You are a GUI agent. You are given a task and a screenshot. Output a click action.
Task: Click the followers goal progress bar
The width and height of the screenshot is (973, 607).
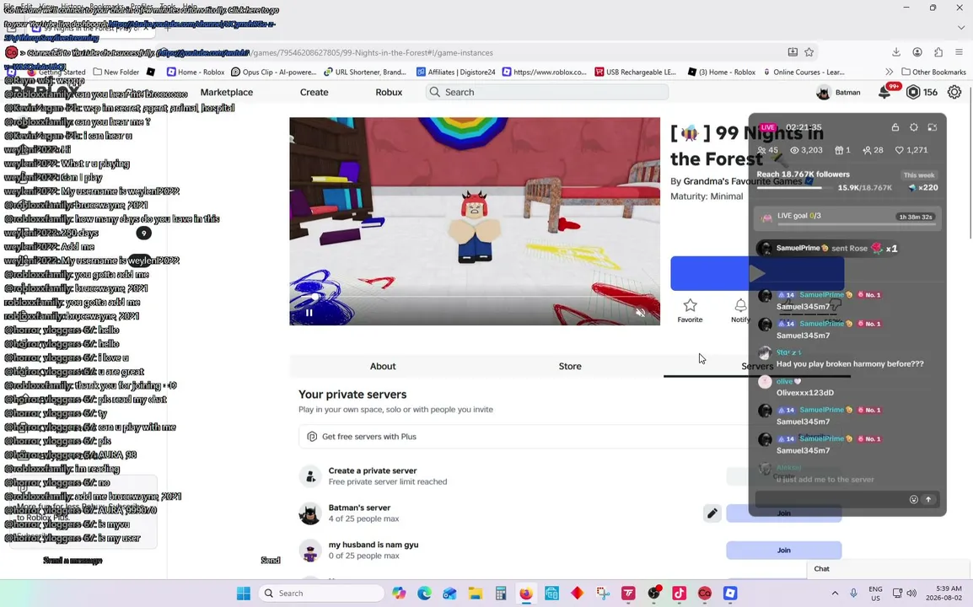click(794, 187)
